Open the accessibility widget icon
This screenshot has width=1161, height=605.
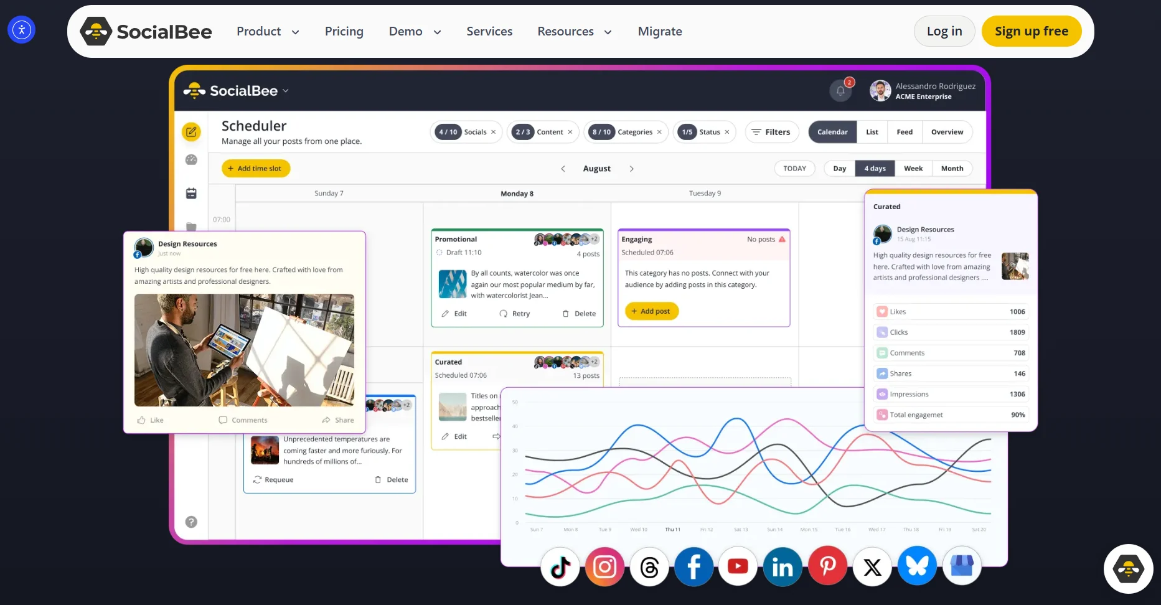tap(22, 29)
